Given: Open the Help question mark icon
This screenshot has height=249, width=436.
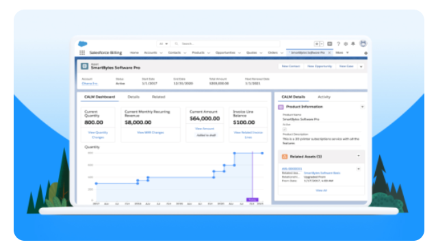Looking at the screenshot, I should point(338,44).
